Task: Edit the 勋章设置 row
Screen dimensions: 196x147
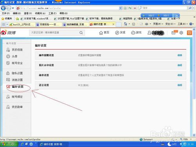Action: coord(180,75)
